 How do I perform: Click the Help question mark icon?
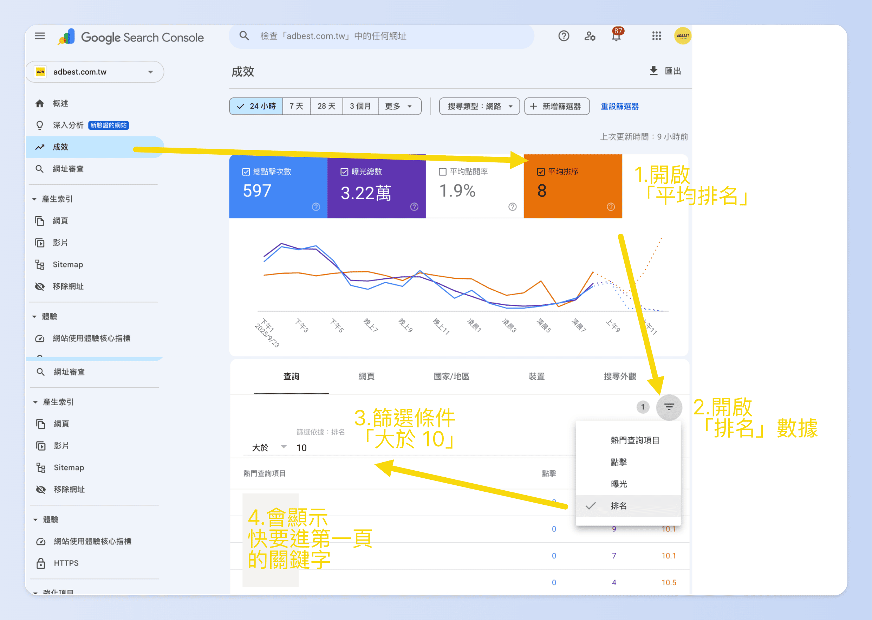(x=563, y=36)
